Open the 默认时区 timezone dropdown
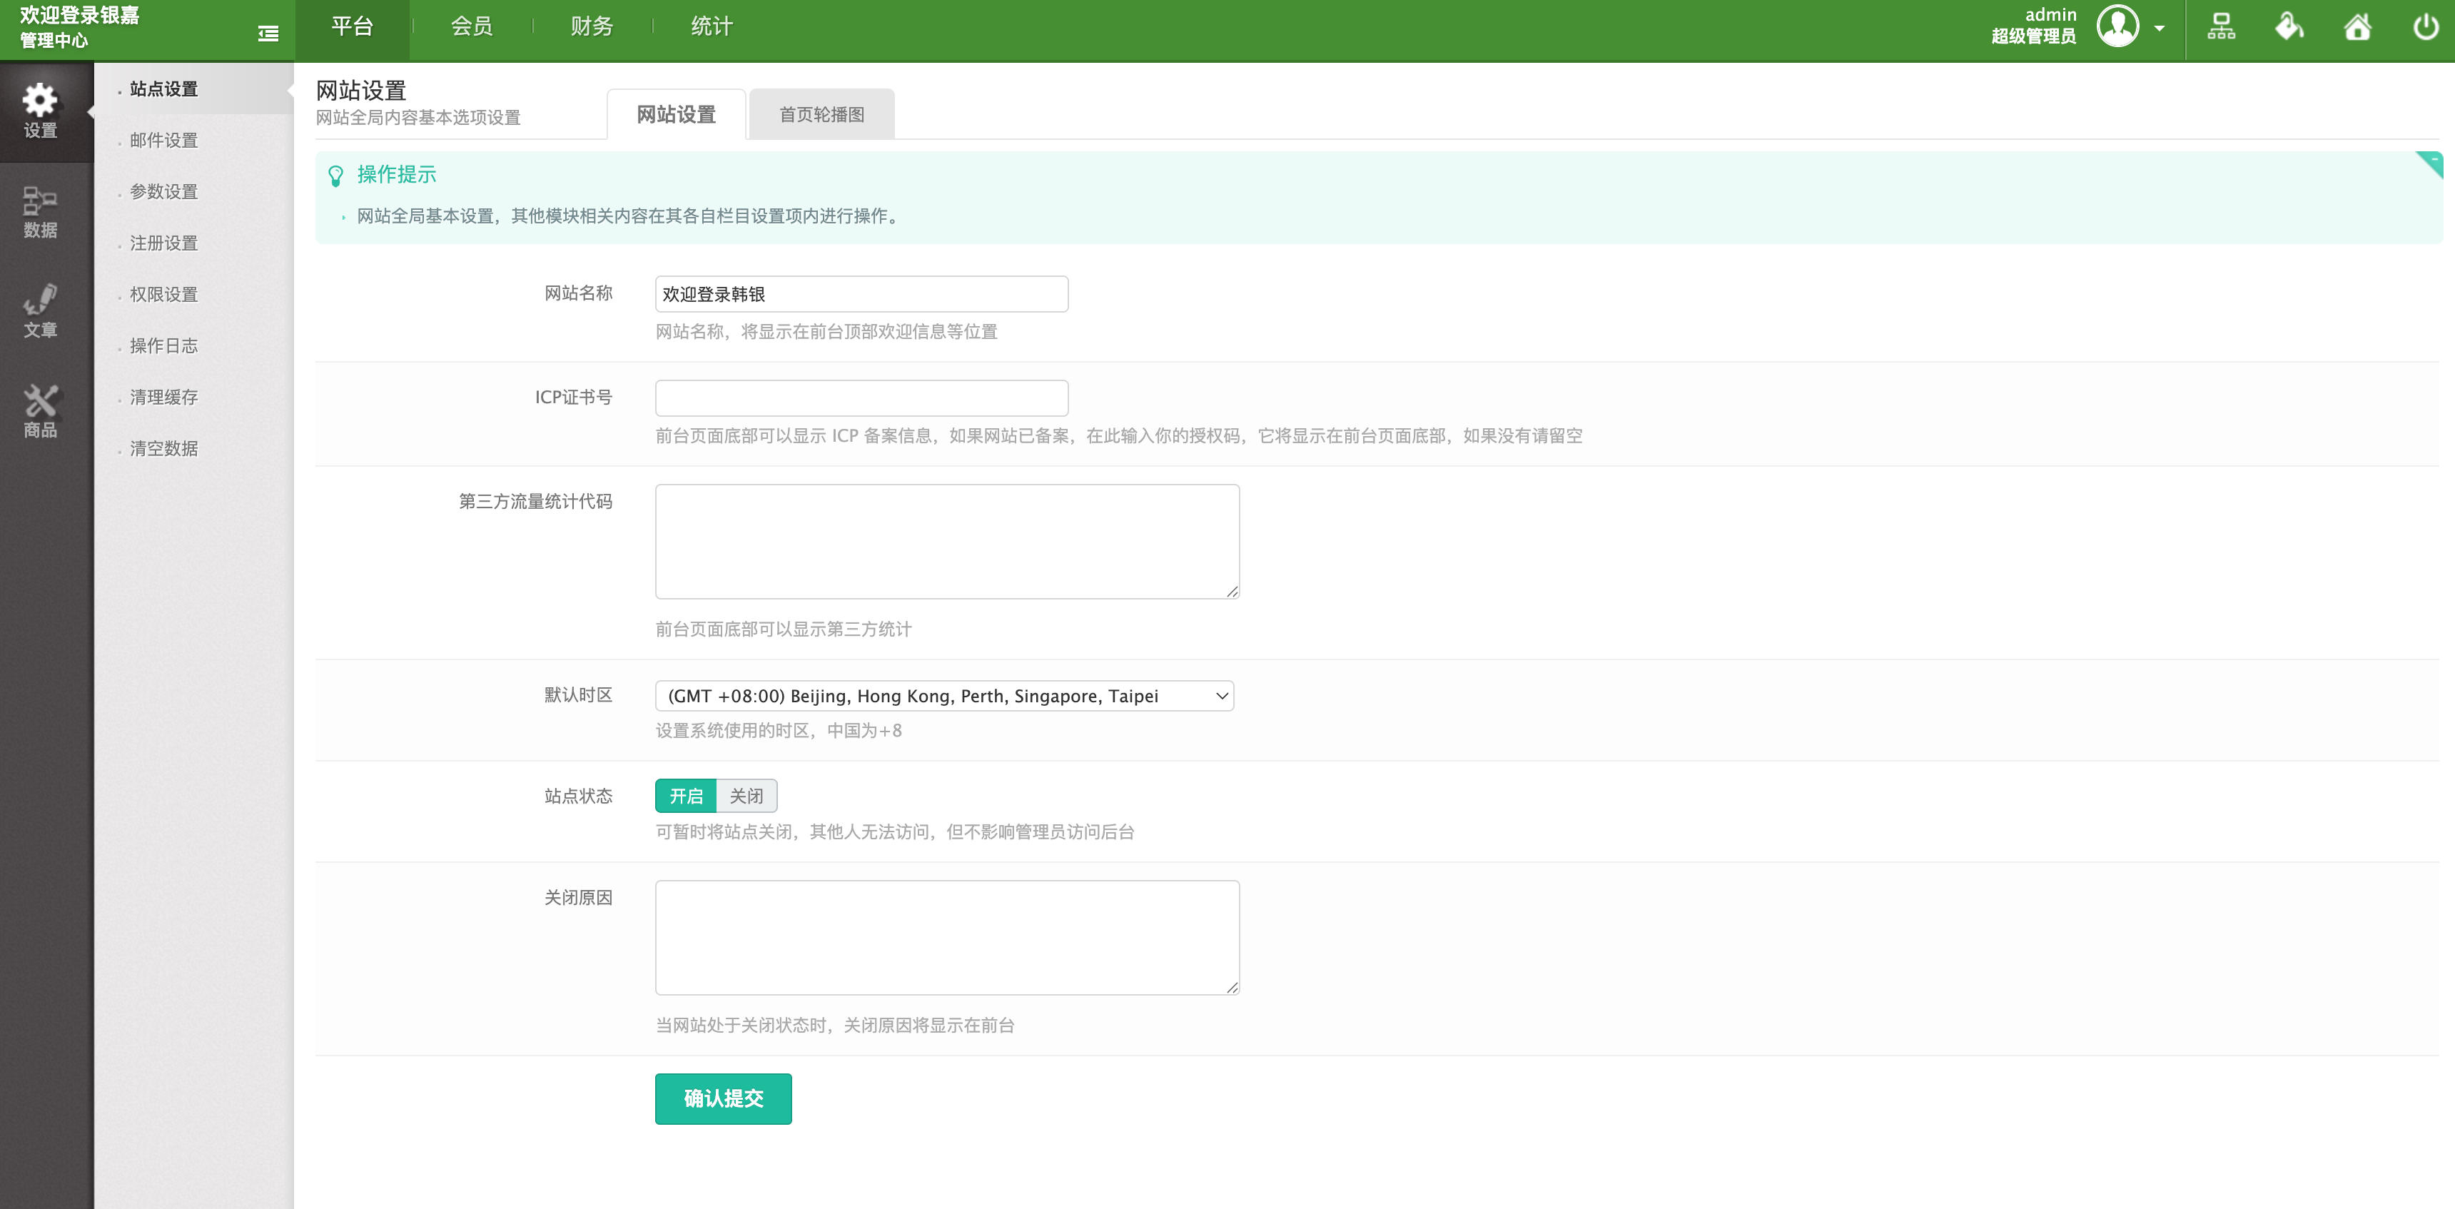This screenshot has height=1209, width=2455. (x=944, y=695)
